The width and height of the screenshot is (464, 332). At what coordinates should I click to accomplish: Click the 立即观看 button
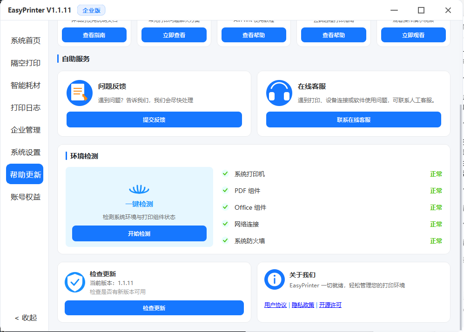(413, 35)
